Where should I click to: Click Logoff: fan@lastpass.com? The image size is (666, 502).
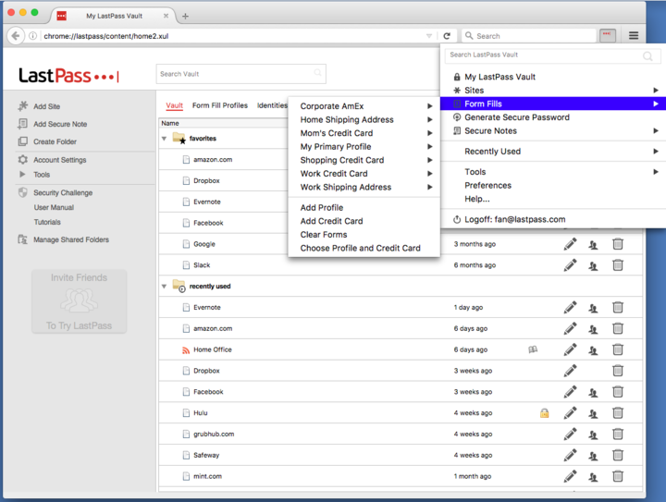515,219
